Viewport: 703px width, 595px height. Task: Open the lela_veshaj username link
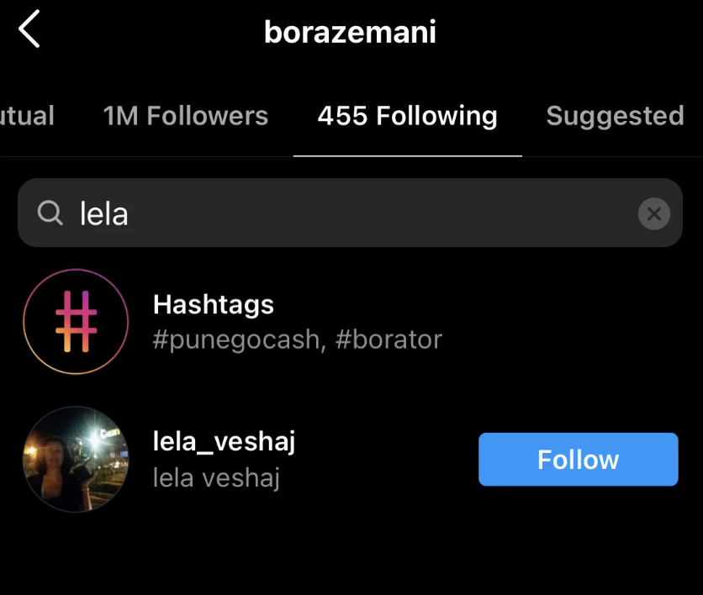tap(224, 441)
